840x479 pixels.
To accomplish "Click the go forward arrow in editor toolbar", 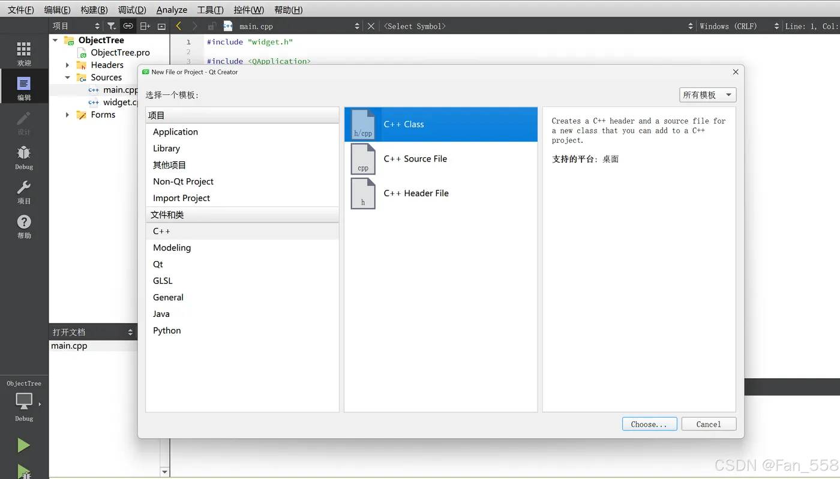I will [194, 26].
